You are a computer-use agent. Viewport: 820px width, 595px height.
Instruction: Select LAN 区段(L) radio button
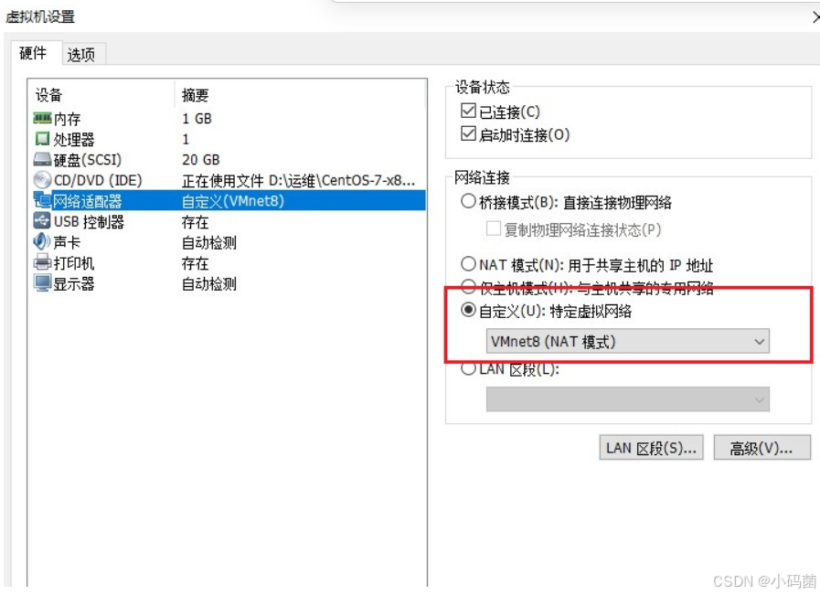click(x=468, y=368)
